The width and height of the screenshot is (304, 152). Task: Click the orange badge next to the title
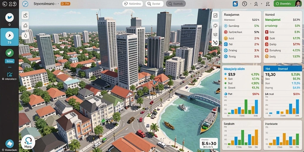[x=65, y=4]
